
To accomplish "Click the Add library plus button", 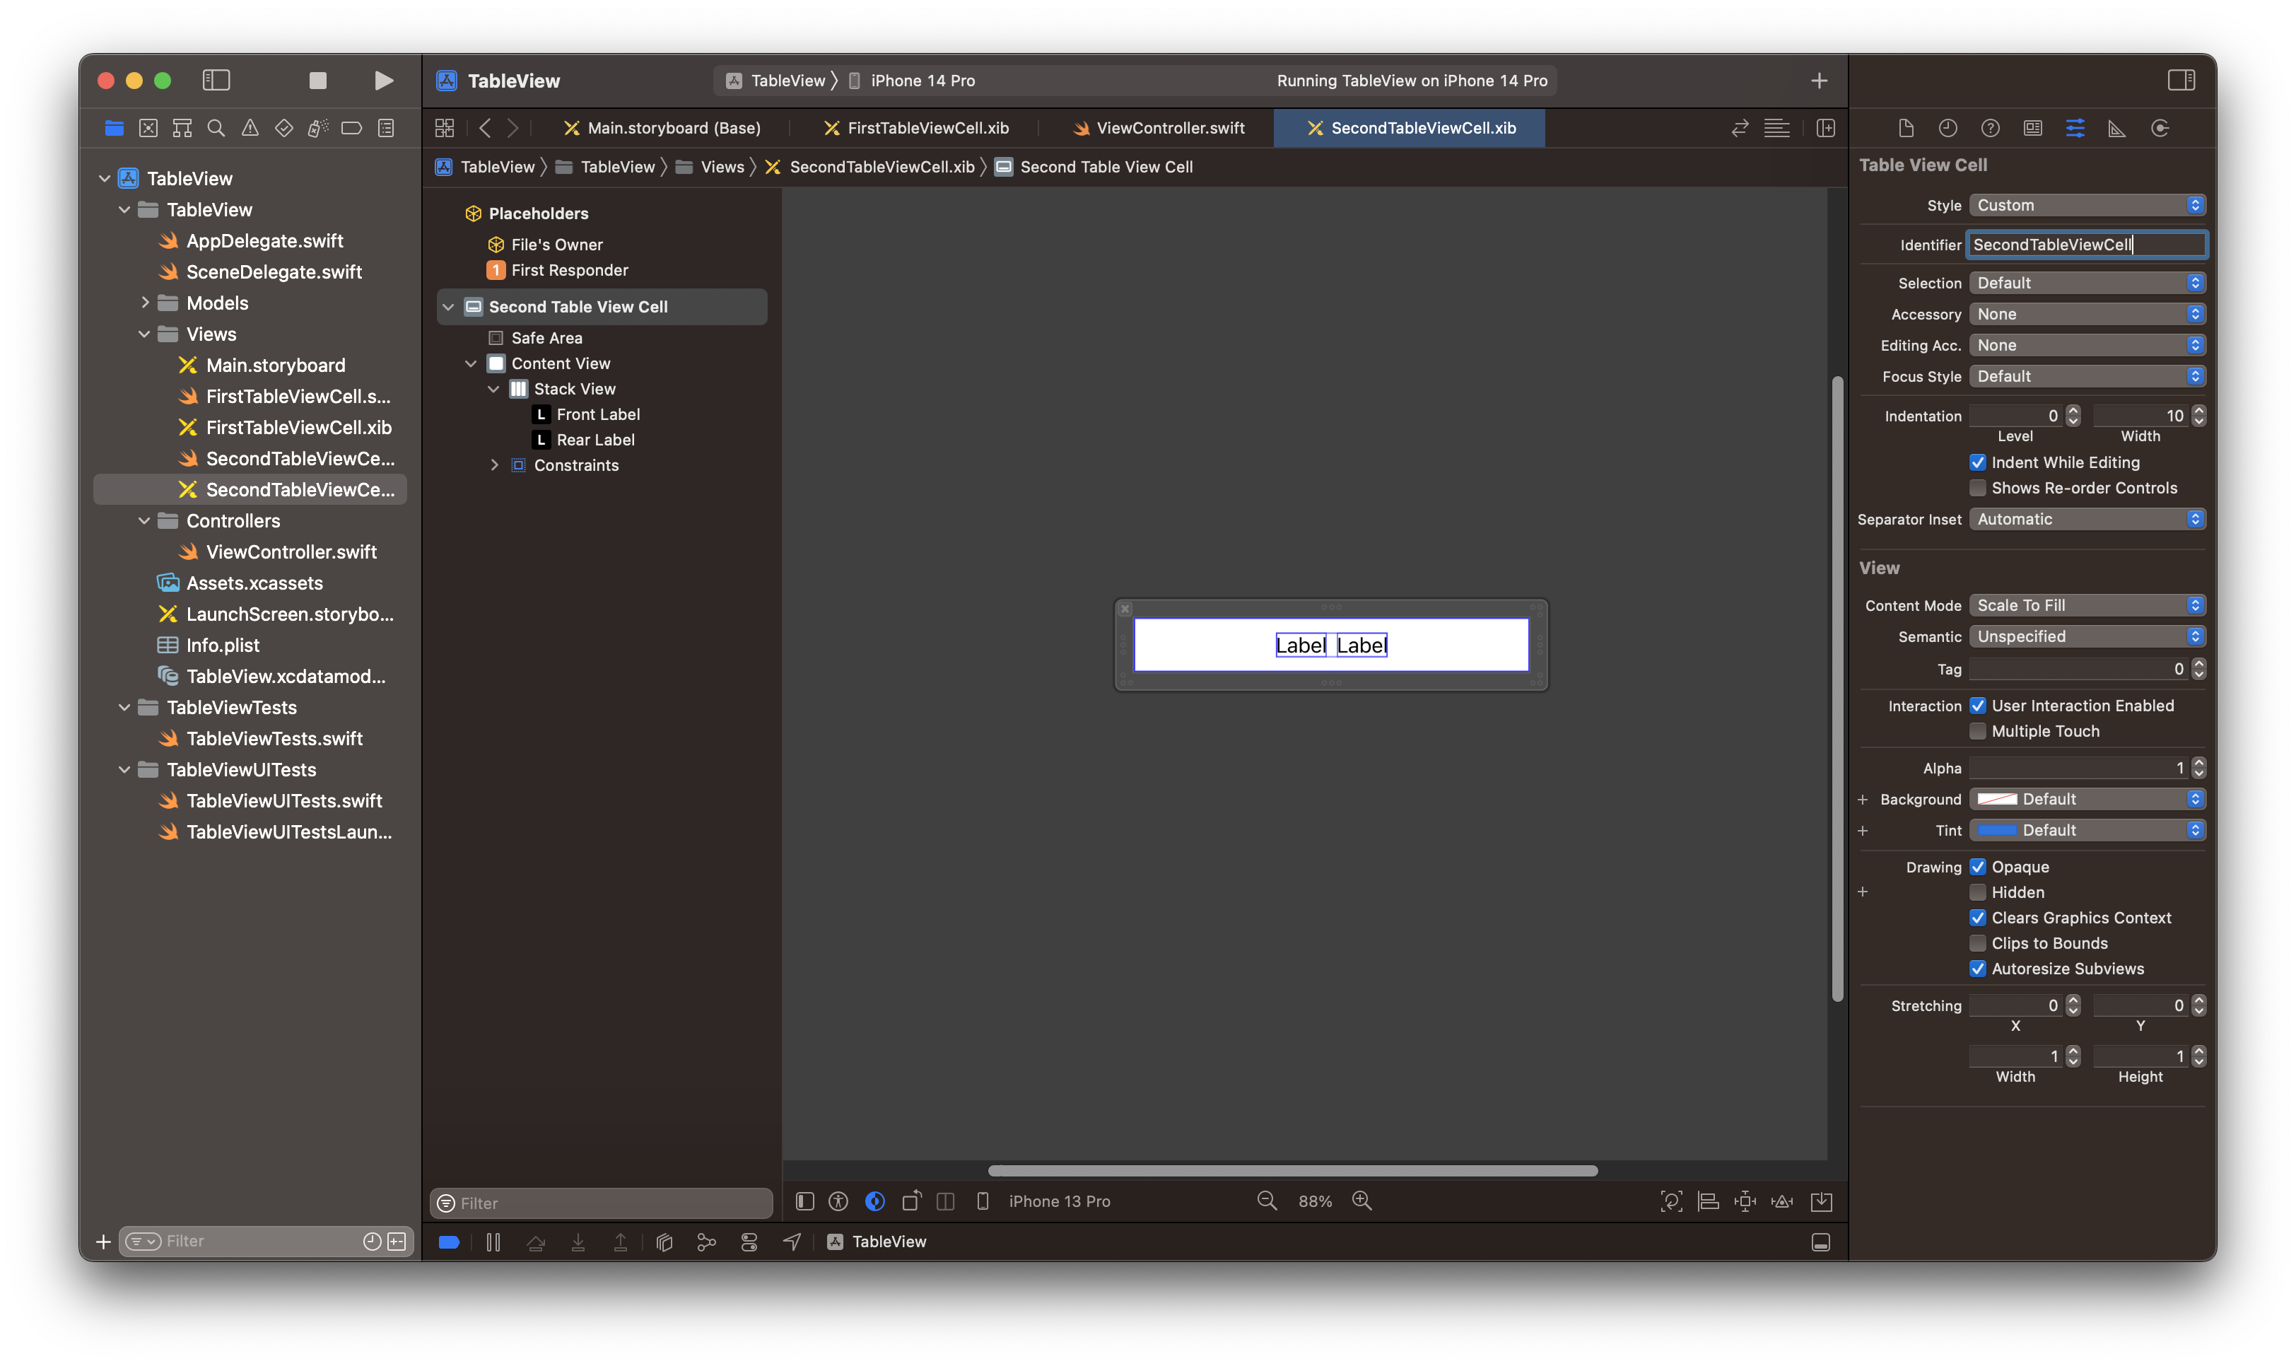I will [1818, 81].
